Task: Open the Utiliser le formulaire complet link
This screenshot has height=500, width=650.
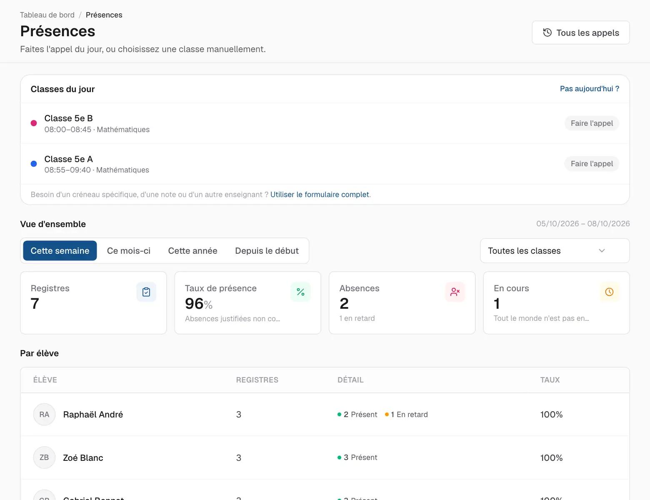Action: click(320, 195)
